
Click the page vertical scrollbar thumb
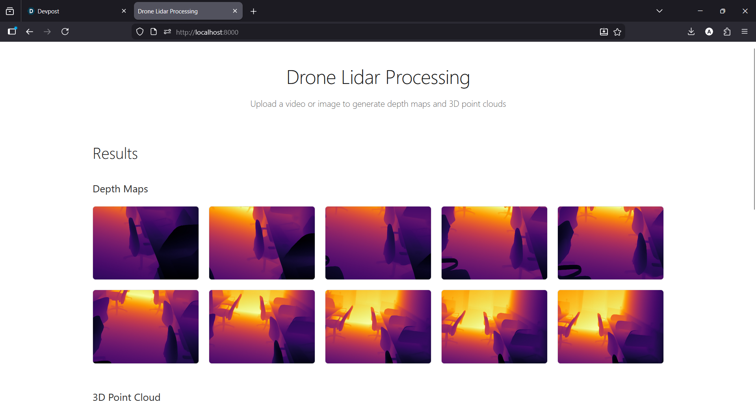(754, 128)
